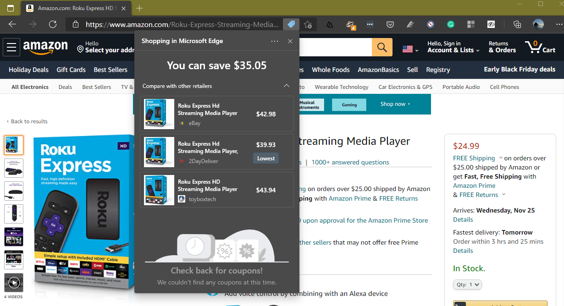Click the feather-style extension icon

point(410,24)
